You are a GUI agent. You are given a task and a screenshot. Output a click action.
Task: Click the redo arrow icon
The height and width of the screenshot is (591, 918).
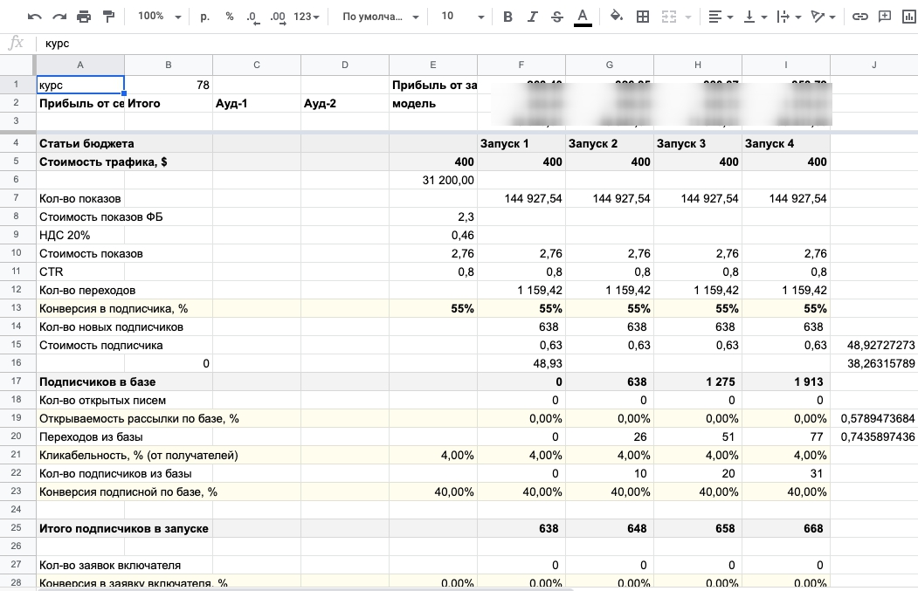[59, 17]
